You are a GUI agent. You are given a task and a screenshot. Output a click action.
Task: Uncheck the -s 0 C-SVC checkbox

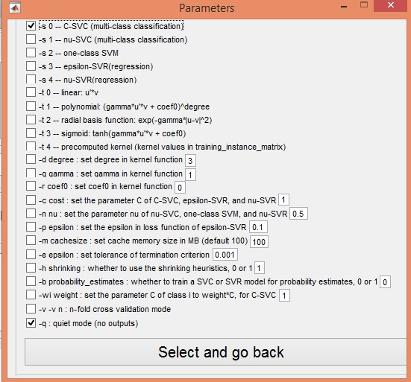click(31, 25)
